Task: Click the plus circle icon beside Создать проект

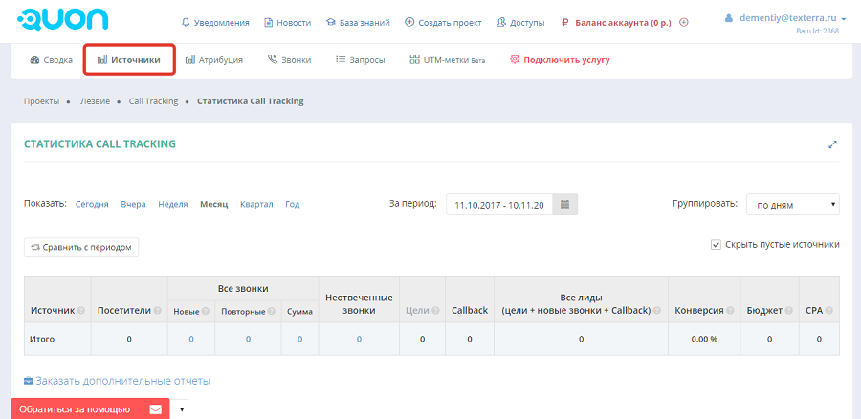Action: (409, 23)
